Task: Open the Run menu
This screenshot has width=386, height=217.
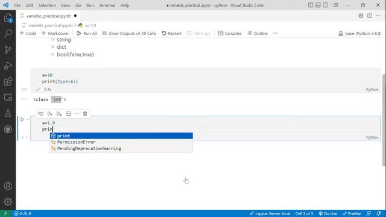Action: [x=90, y=5]
